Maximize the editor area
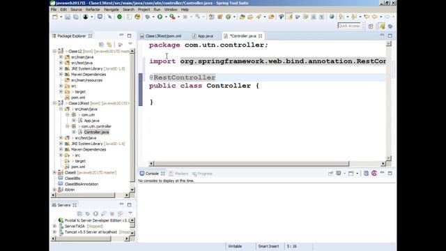 point(390,36)
